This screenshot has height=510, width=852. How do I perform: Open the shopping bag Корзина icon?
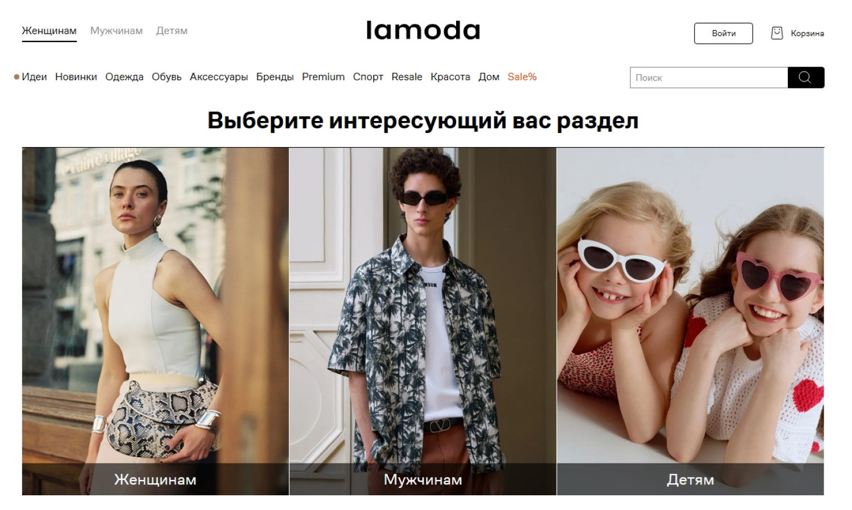(x=776, y=33)
